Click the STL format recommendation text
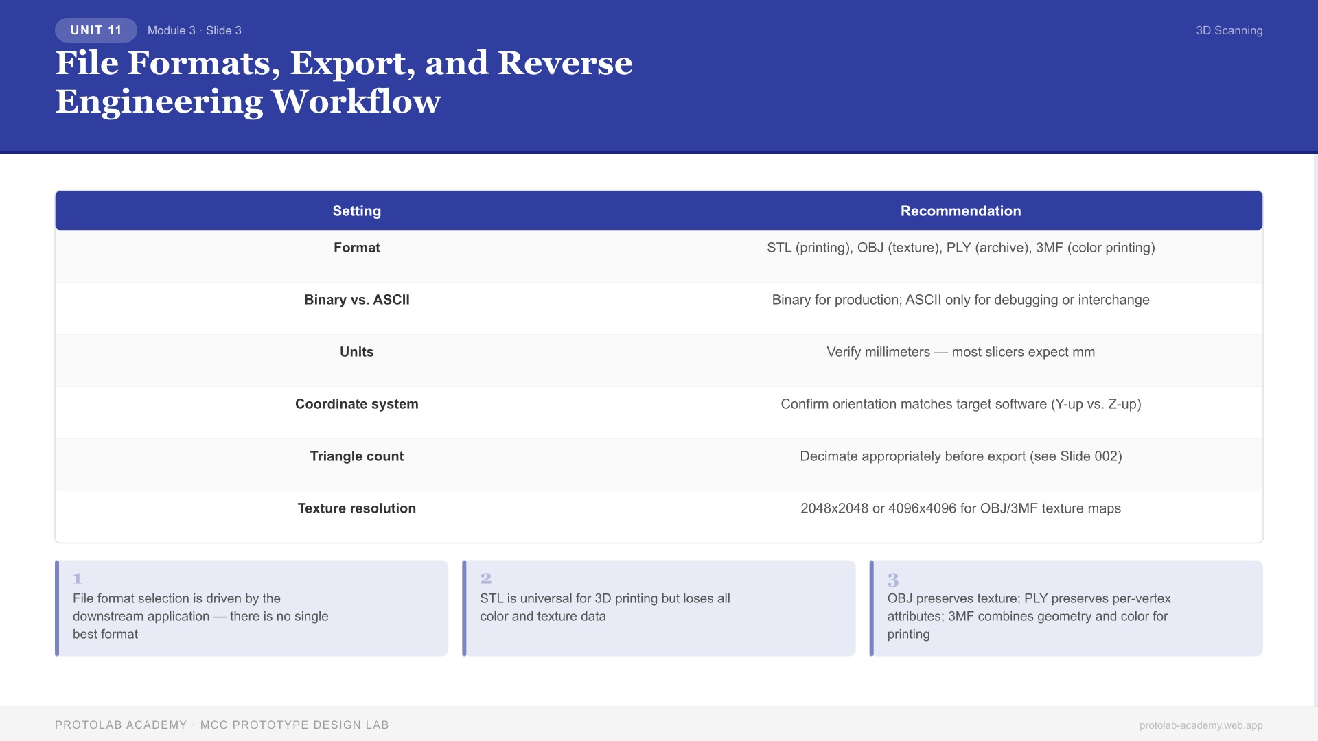The width and height of the screenshot is (1318, 741). [960, 248]
